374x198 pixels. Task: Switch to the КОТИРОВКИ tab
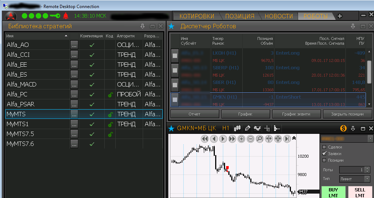[x=197, y=16]
